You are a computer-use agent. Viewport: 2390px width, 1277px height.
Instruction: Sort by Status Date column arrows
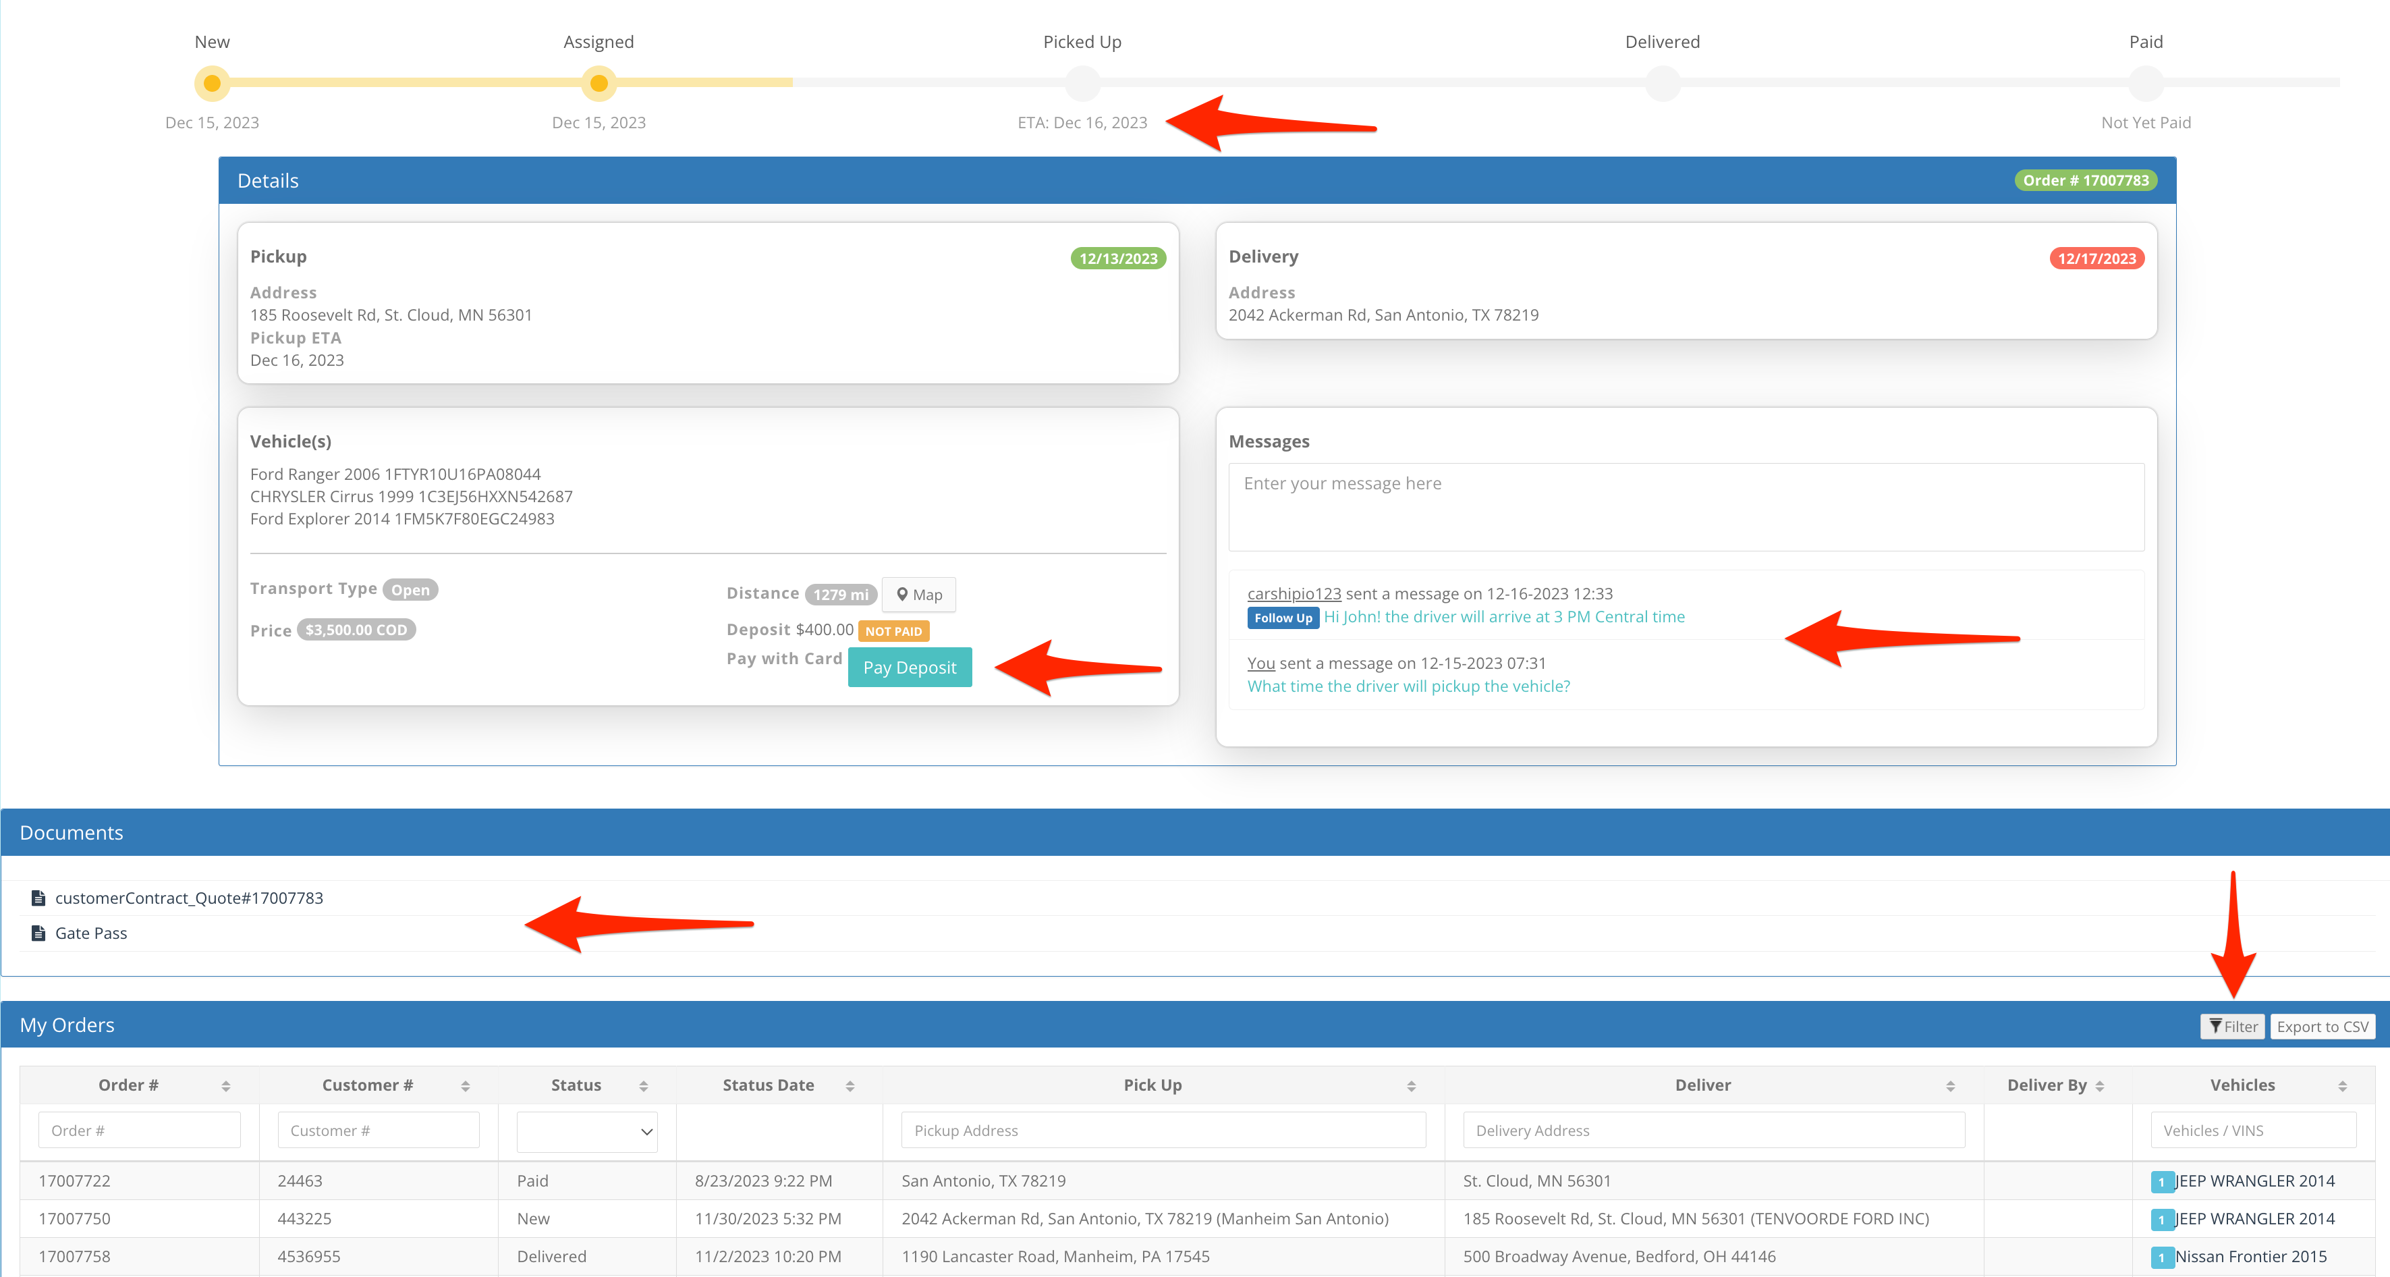click(x=849, y=1085)
